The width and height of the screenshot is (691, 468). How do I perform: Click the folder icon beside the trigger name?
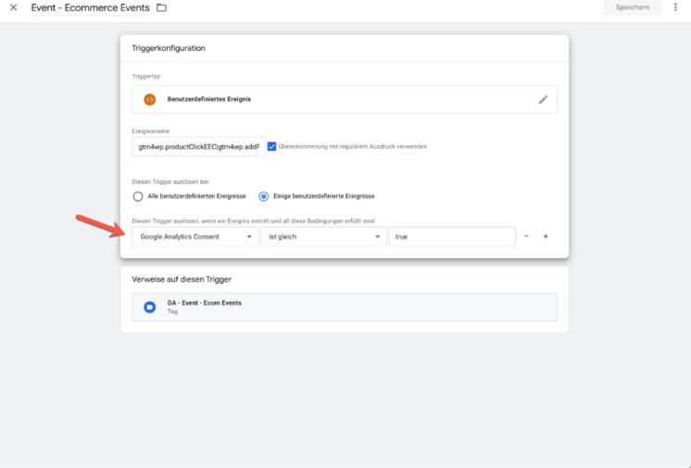(162, 7)
